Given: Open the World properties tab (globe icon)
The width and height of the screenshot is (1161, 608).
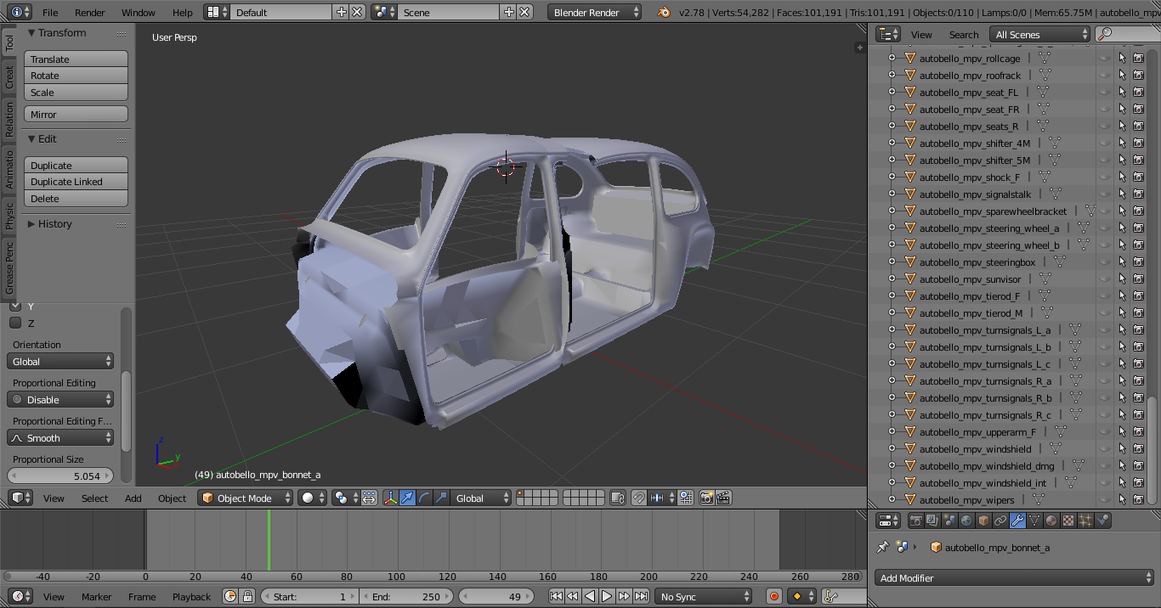Looking at the screenshot, I should coord(966,521).
